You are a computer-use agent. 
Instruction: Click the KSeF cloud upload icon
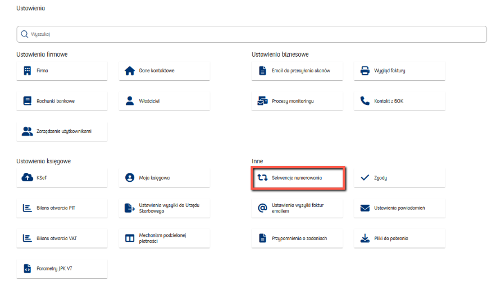[28, 178]
